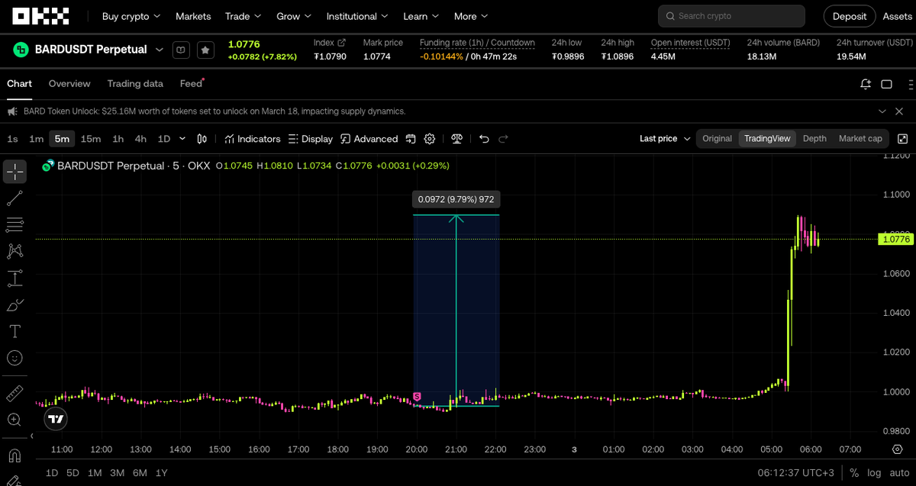This screenshot has height=486, width=916.
Task: Undo the last chart action
Action: pyautogui.click(x=484, y=139)
